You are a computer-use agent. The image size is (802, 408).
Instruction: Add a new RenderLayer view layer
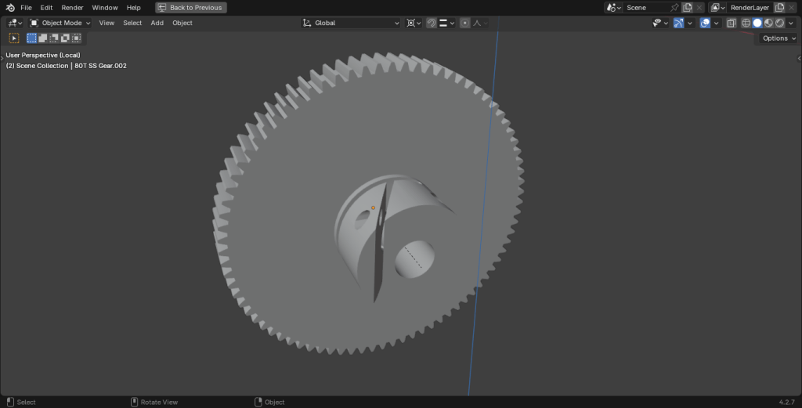click(x=779, y=7)
